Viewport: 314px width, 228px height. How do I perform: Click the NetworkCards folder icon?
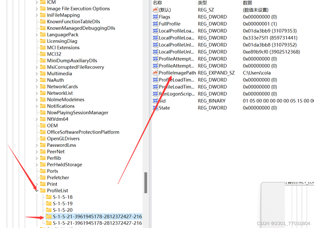click(x=42, y=87)
